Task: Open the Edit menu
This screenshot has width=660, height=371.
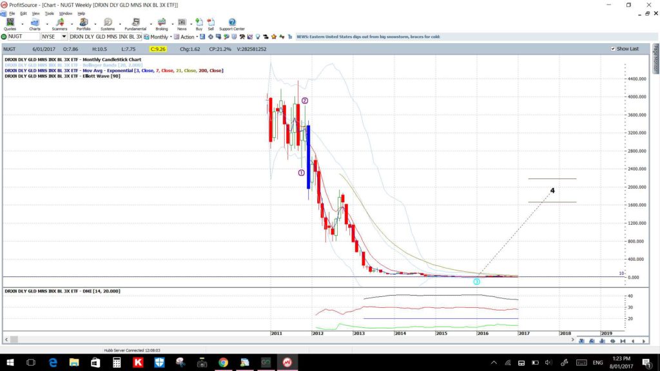Action: coord(24,14)
